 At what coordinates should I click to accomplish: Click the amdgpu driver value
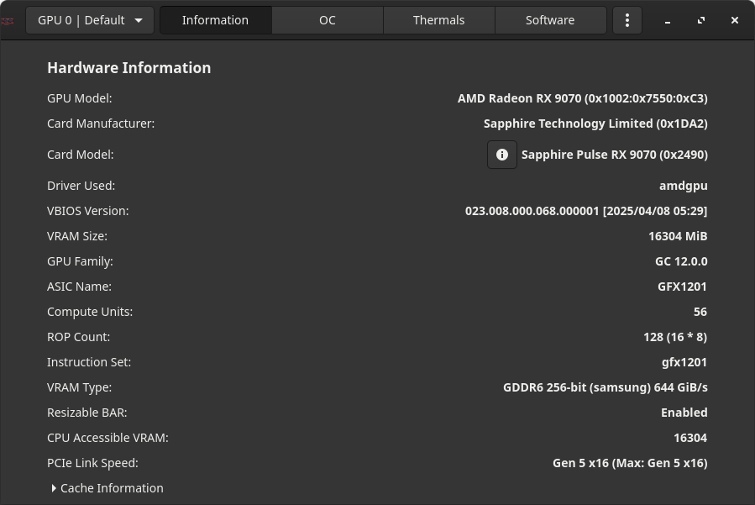683,186
